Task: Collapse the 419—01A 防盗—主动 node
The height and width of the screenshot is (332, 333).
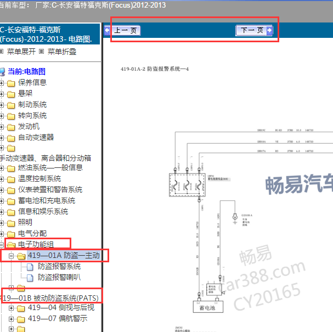Action: (12, 256)
